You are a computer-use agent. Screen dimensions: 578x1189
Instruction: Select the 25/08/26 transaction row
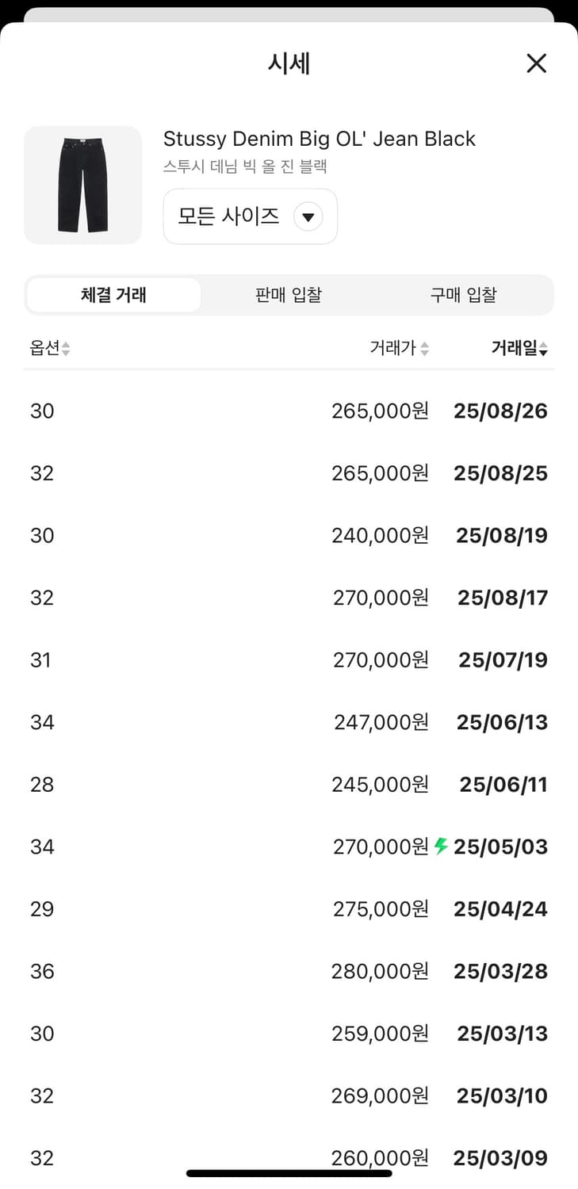pos(289,411)
